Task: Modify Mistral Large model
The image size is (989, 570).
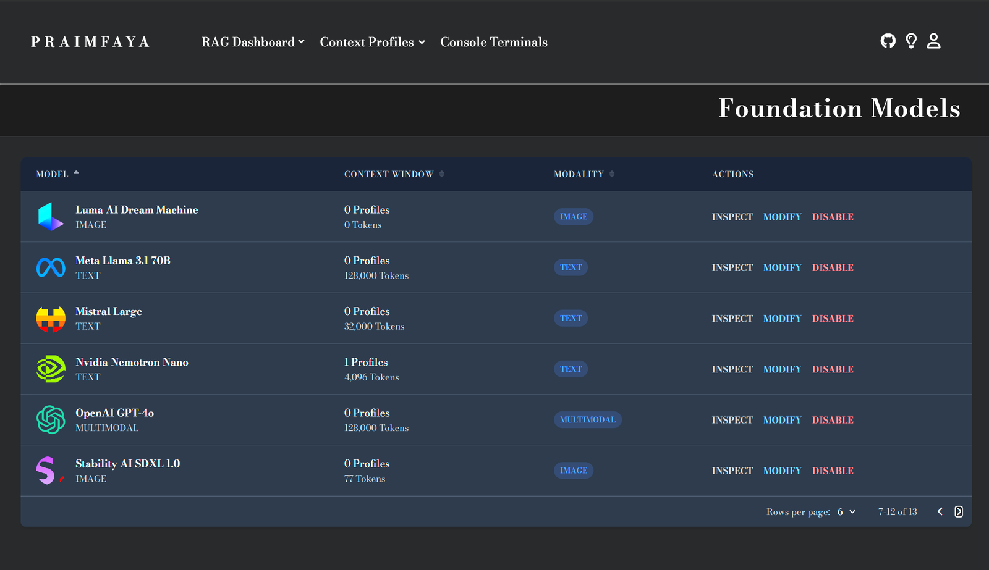Action: point(782,319)
